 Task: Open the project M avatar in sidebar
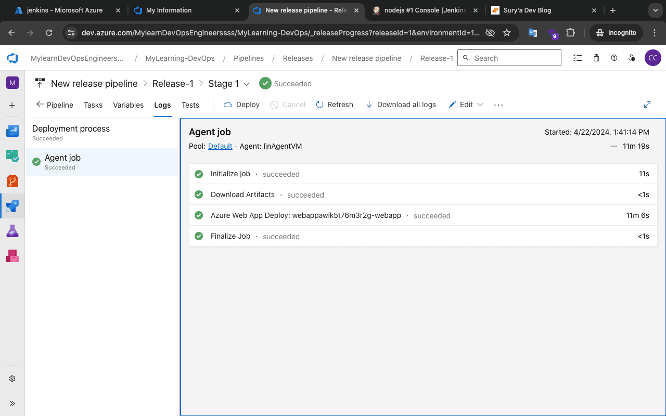[x=12, y=83]
